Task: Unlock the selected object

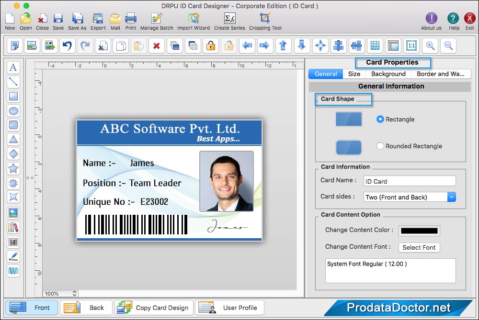Action: pyautogui.click(x=229, y=46)
